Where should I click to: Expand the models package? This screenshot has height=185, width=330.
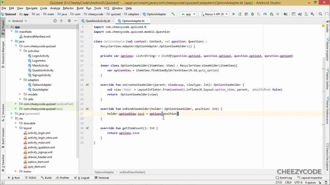click(21, 95)
